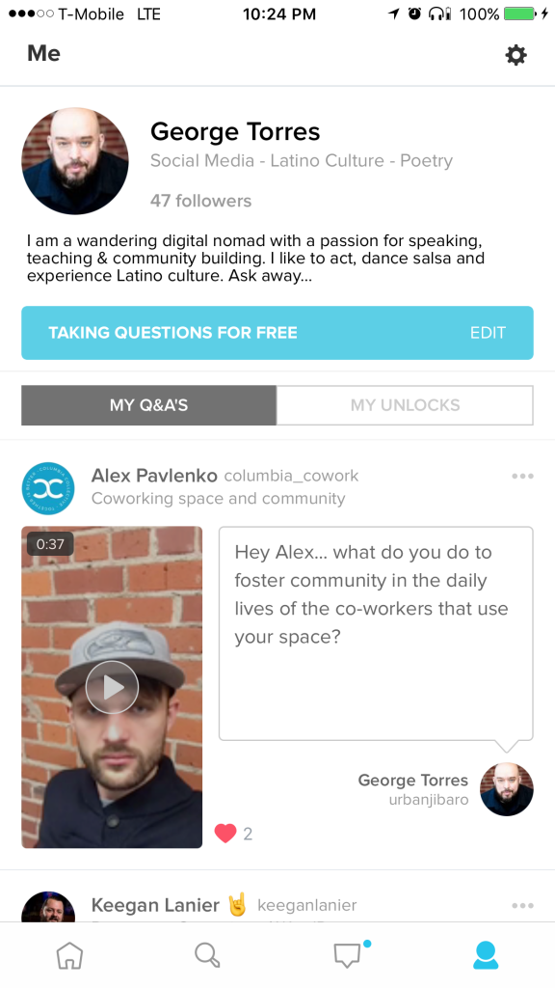Open keeganlanier's username link
The height and width of the screenshot is (988, 555).
(x=306, y=905)
